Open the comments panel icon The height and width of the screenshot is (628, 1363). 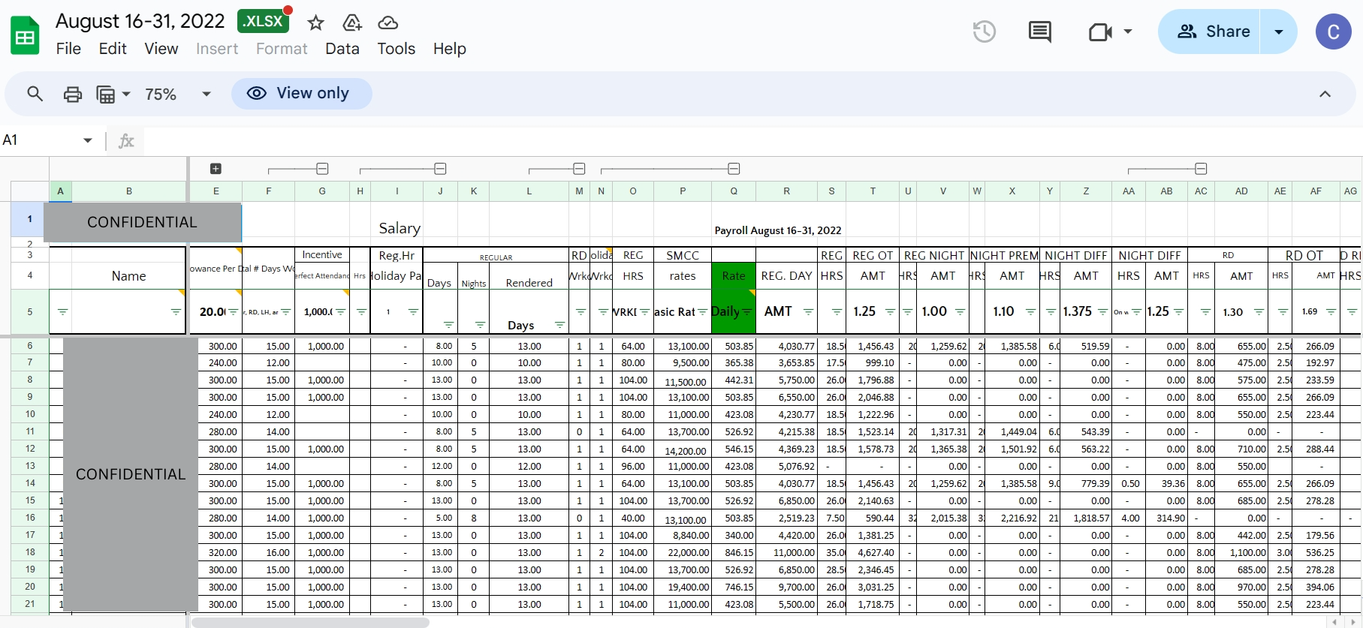click(x=1039, y=32)
